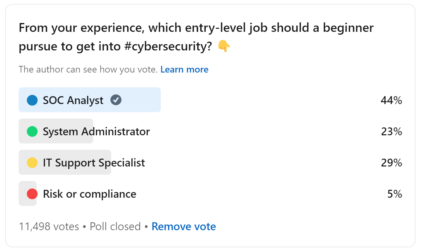View the 11,498 votes count
The width and height of the screenshot is (422, 251).
point(49,226)
